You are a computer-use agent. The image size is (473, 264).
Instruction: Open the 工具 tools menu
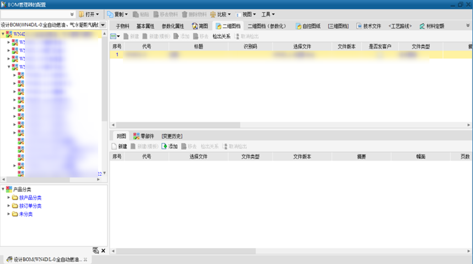pyautogui.click(x=268, y=14)
